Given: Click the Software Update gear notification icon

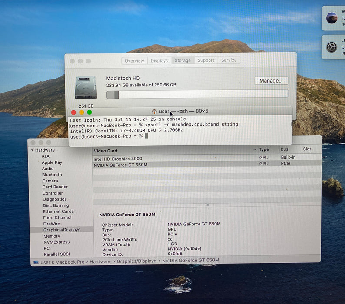Looking at the screenshot, I should pos(332,47).
